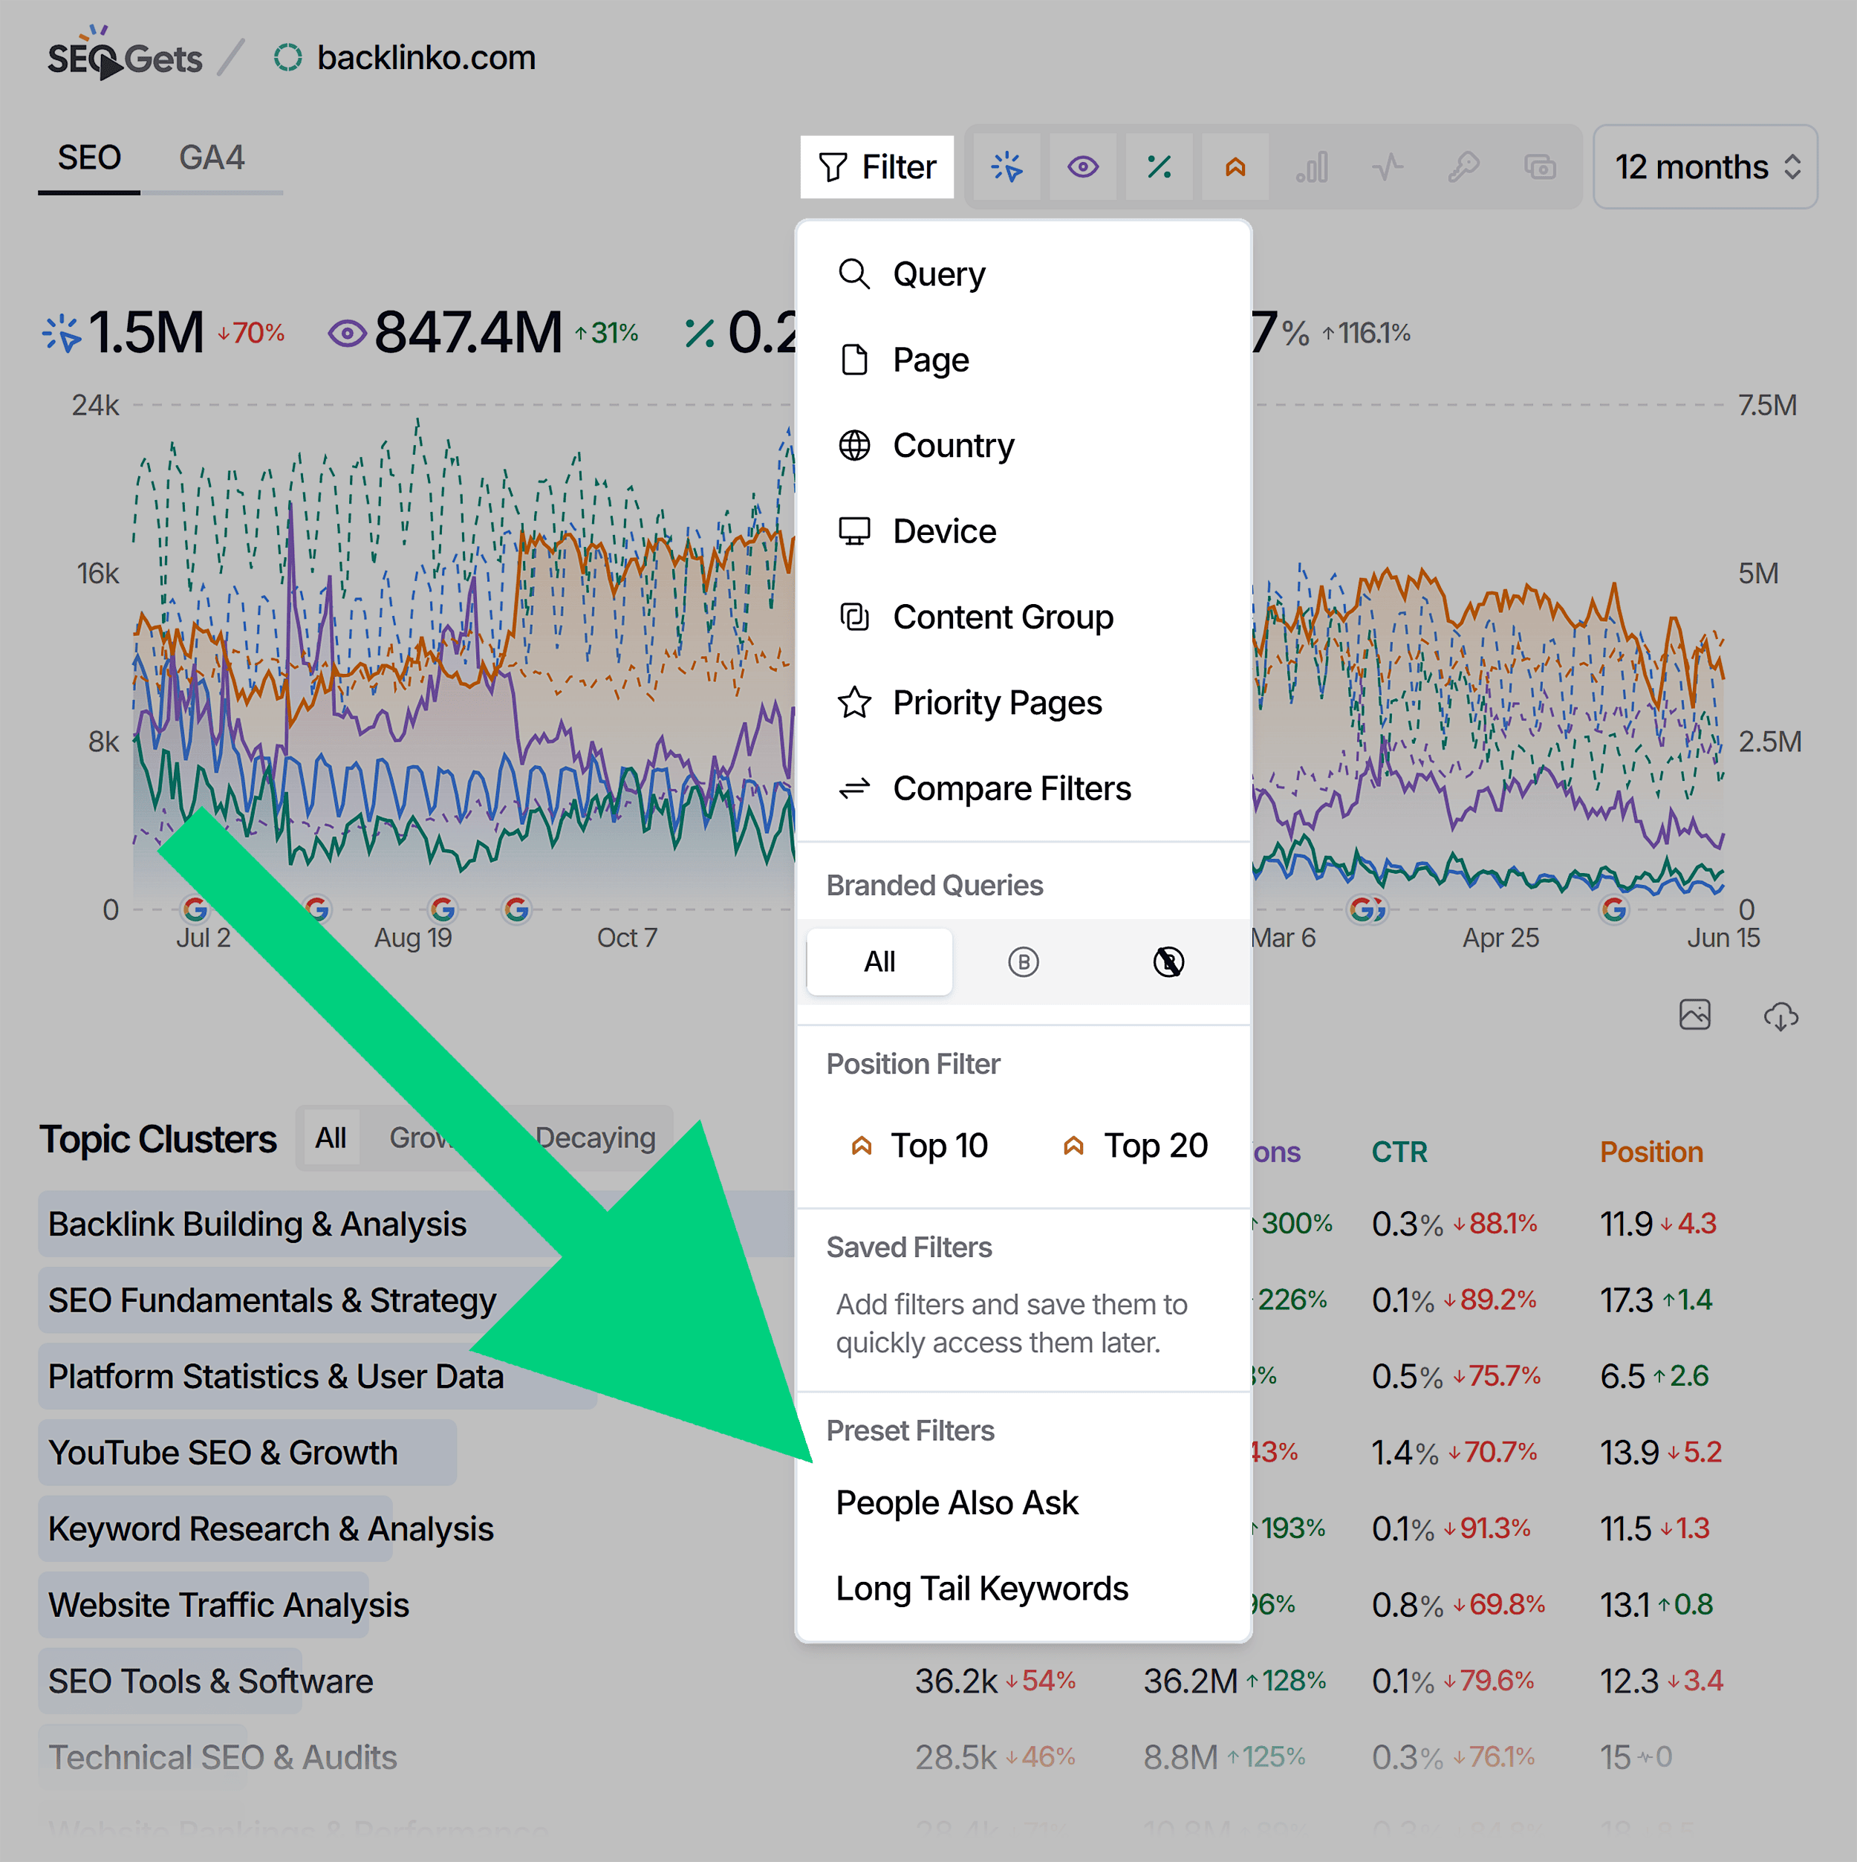
Task: Select the Decaying topic clusters tab
Action: pyautogui.click(x=596, y=1139)
